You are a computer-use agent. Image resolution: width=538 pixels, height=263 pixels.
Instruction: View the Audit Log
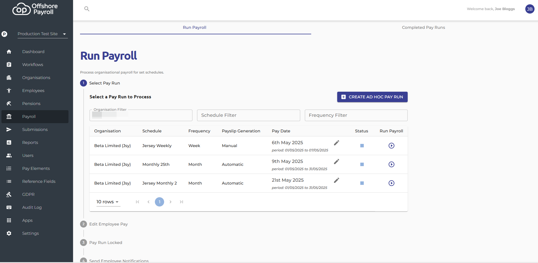pos(35,207)
